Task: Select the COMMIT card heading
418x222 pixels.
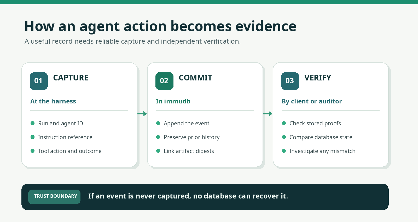Action: pos(195,78)
